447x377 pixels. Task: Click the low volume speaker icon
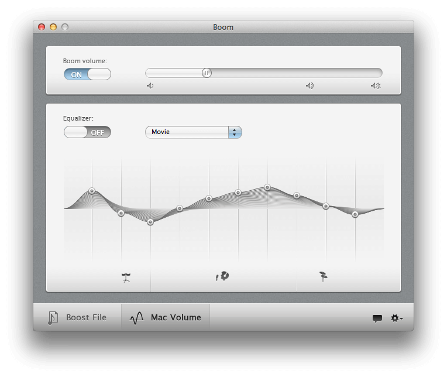[150, 85]
